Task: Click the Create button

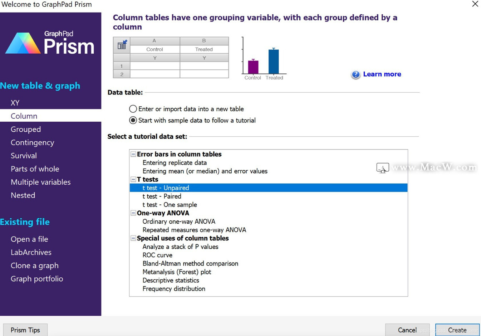Action: (457, 330)
